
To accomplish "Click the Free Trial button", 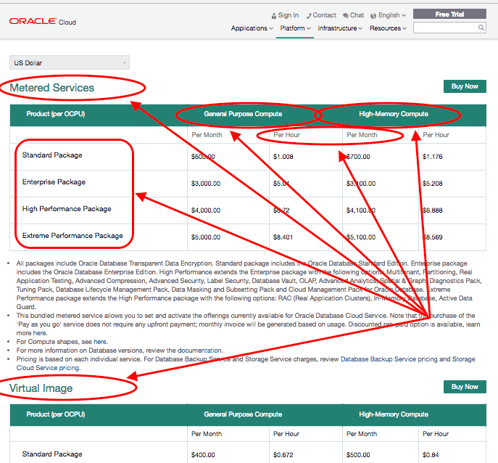I will (x=449, y=15).
